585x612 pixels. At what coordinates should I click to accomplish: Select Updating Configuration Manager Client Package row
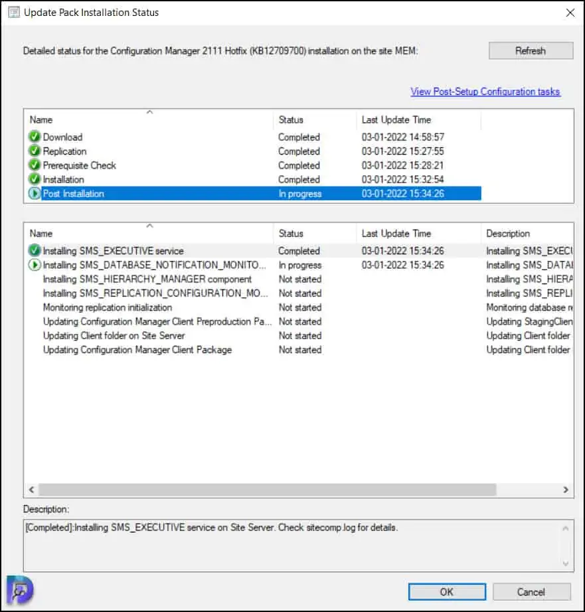[300, 350]
